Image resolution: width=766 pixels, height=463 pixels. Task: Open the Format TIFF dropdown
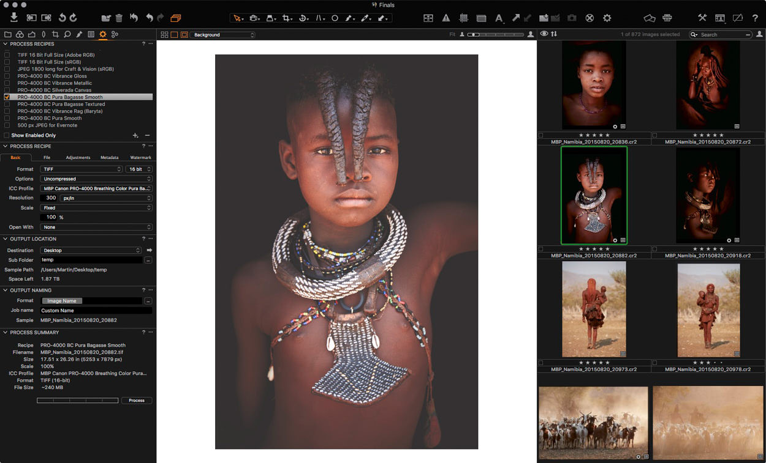81,169
